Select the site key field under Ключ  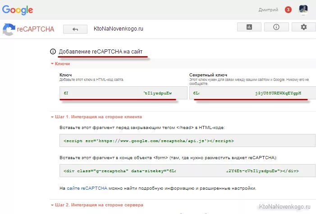click(124, 93)
